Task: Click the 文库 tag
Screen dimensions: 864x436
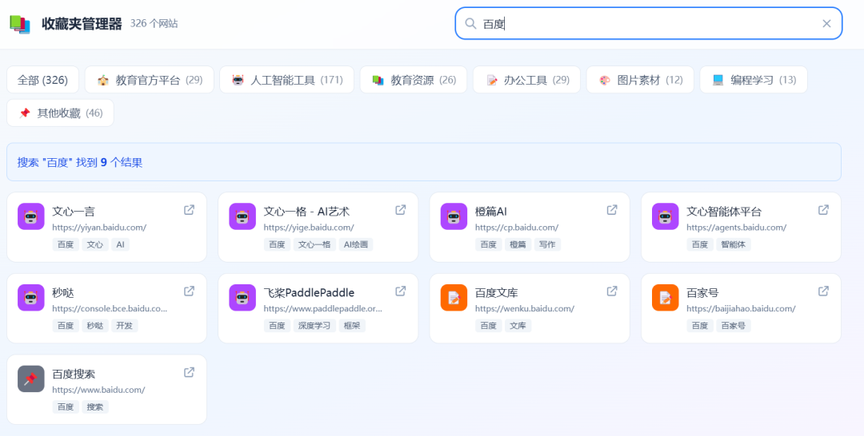Action: coord(518,326)
